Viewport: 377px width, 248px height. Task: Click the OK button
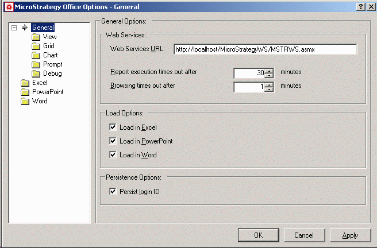pyautogui.click(x=259, y=235)
